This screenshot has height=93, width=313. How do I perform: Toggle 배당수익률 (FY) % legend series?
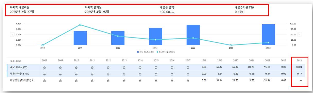point(166,52)
